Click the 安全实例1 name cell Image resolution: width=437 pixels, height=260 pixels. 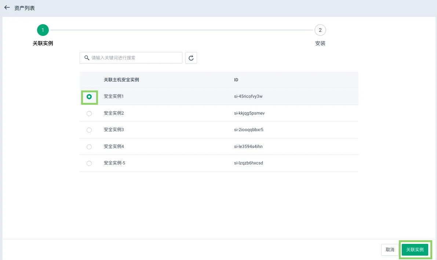(114, 96)
